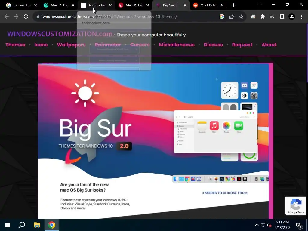308x231 pixels.
Task: Open the Windows Start menu
Action: [x=7, y=225]
